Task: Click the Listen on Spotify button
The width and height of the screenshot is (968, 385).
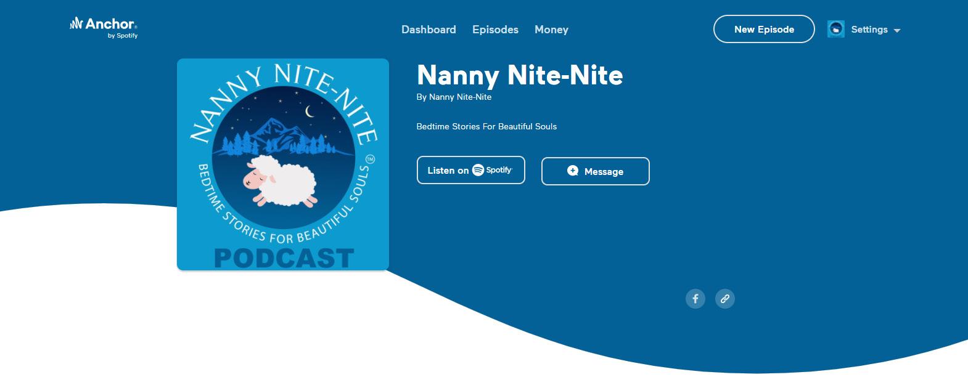Action: [471, 170]
